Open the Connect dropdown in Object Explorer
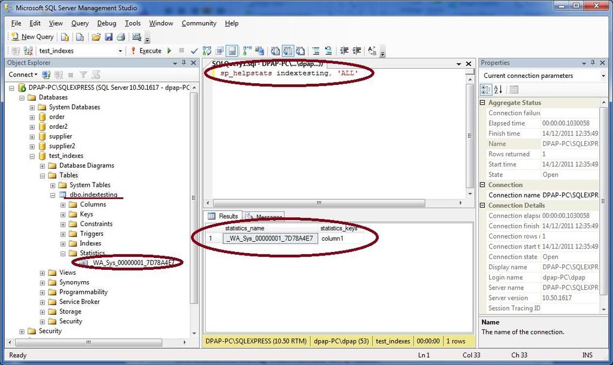The height and width of the screenshot is (365, 613). 23,75
